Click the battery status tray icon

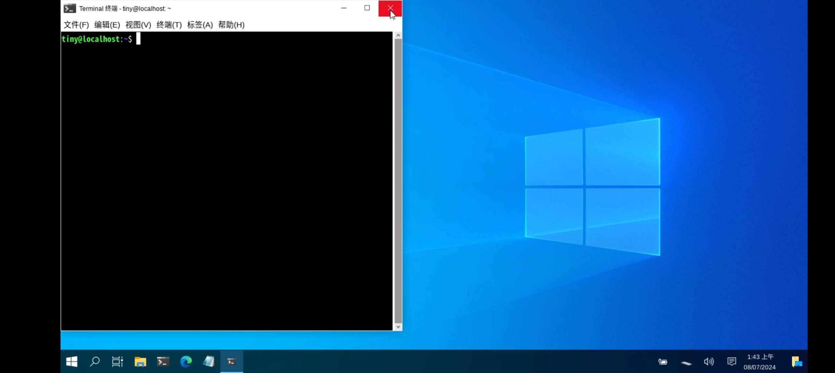click(662, 362)
